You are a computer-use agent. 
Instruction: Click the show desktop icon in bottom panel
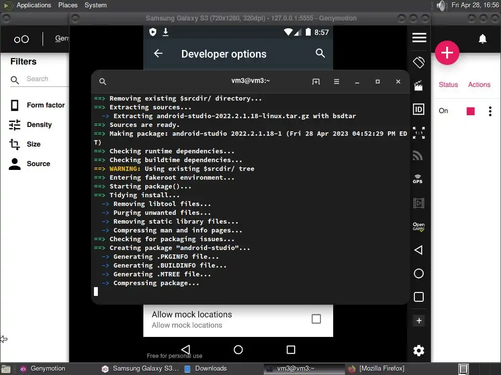(x=6, y=369)
